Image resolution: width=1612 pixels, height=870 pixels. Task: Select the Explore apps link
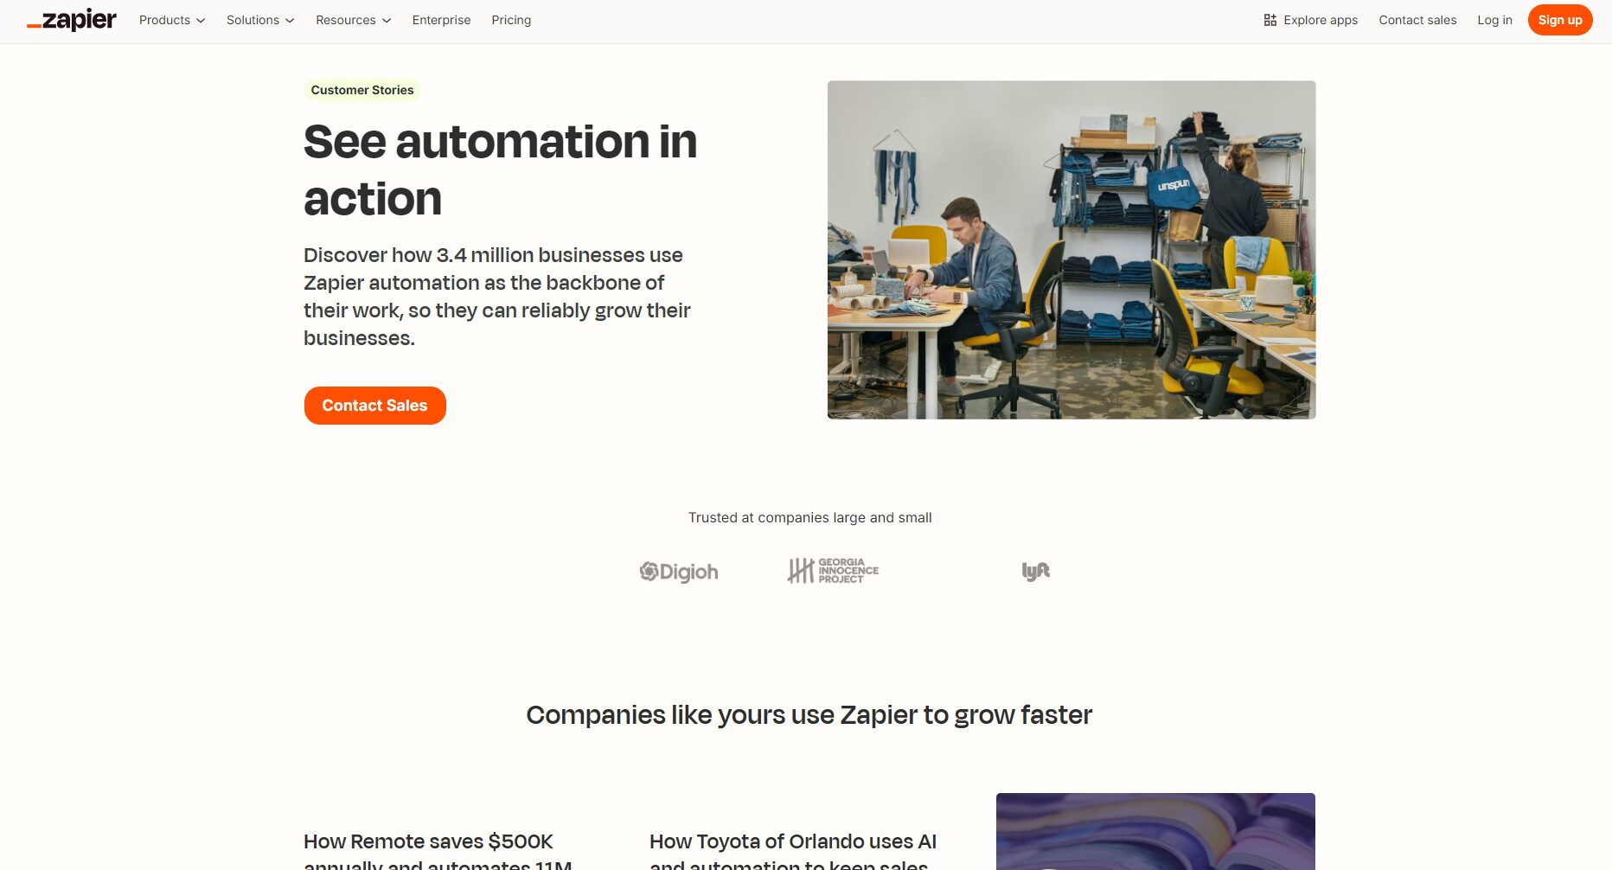(1310, 20)
